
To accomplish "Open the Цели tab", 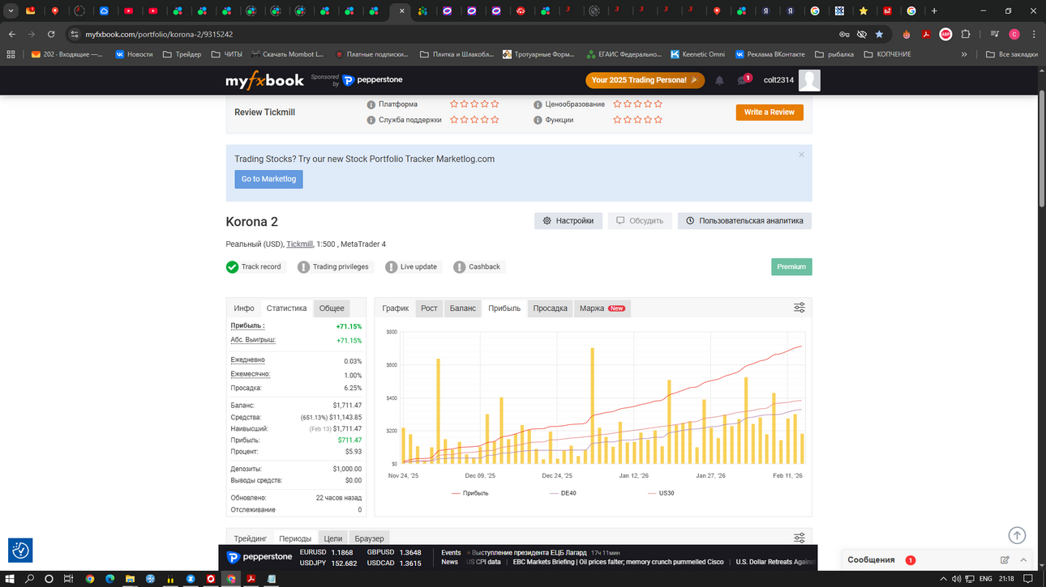I will [x=333, y=538].
